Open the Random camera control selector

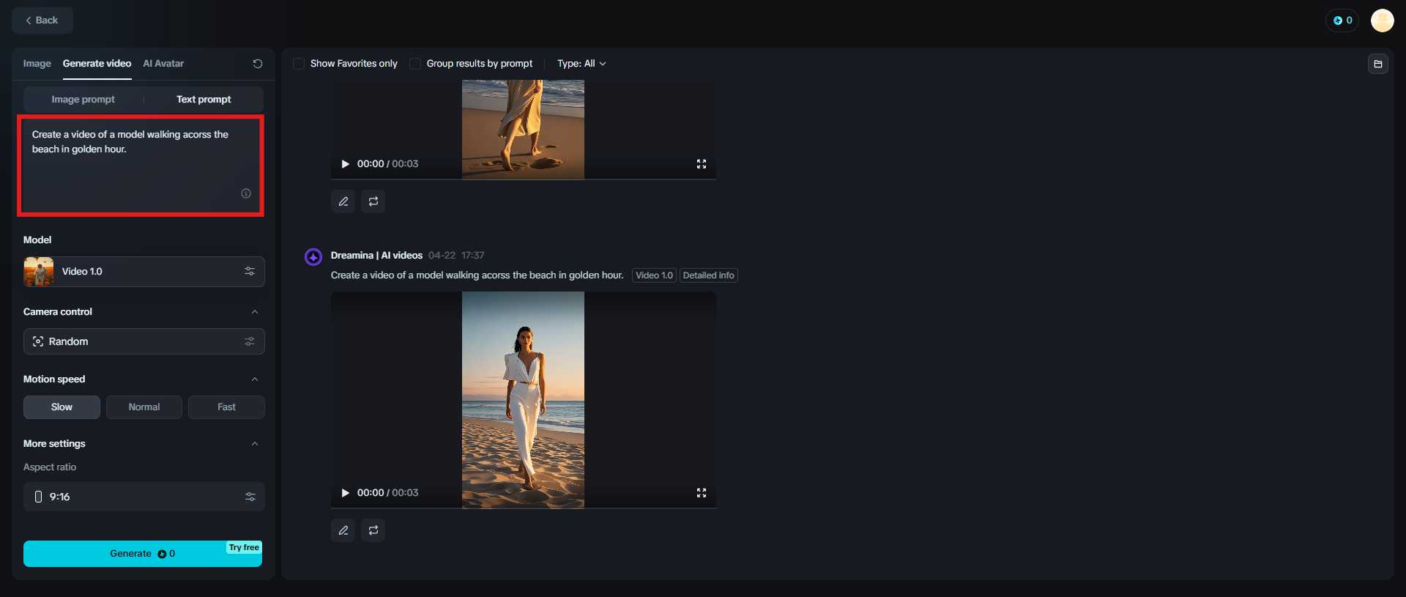(144, 341)
